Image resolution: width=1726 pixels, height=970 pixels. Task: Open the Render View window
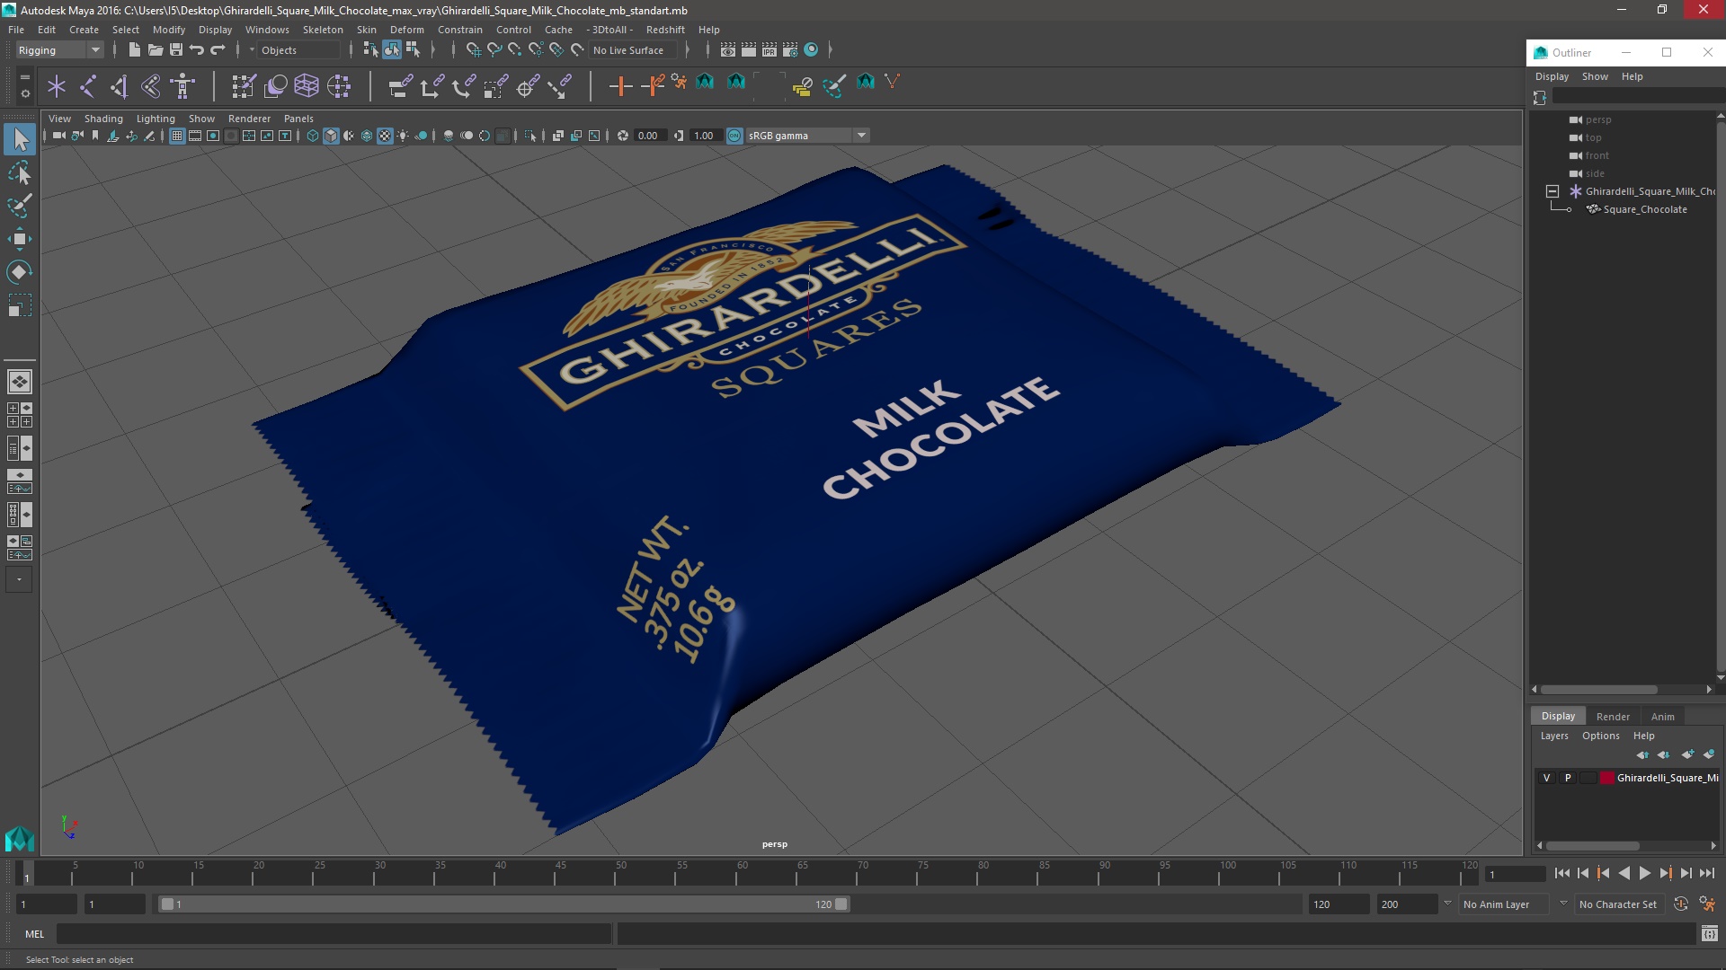tap(728, 50)
